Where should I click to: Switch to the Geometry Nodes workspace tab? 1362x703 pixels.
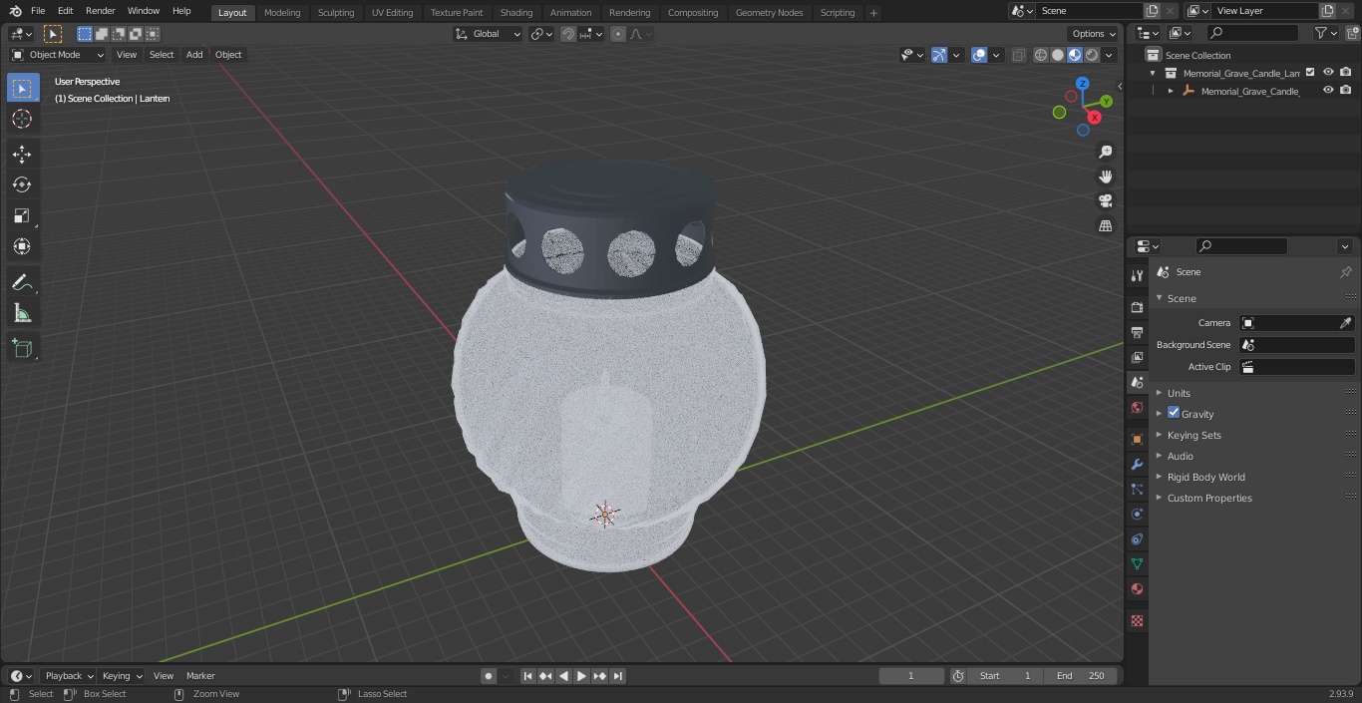[769, 13]
